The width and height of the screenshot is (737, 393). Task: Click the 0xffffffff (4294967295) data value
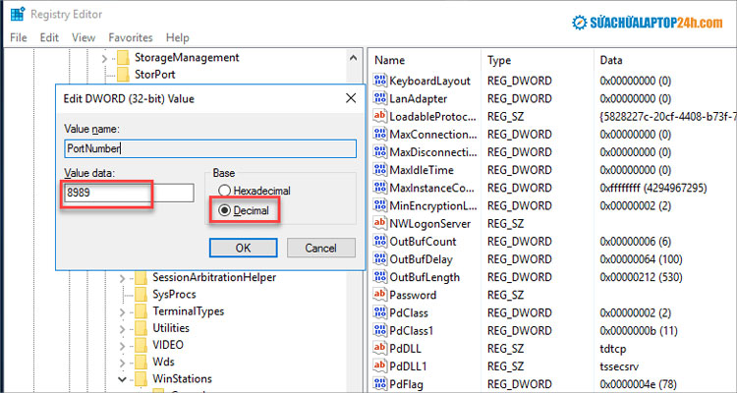point(653,188)
